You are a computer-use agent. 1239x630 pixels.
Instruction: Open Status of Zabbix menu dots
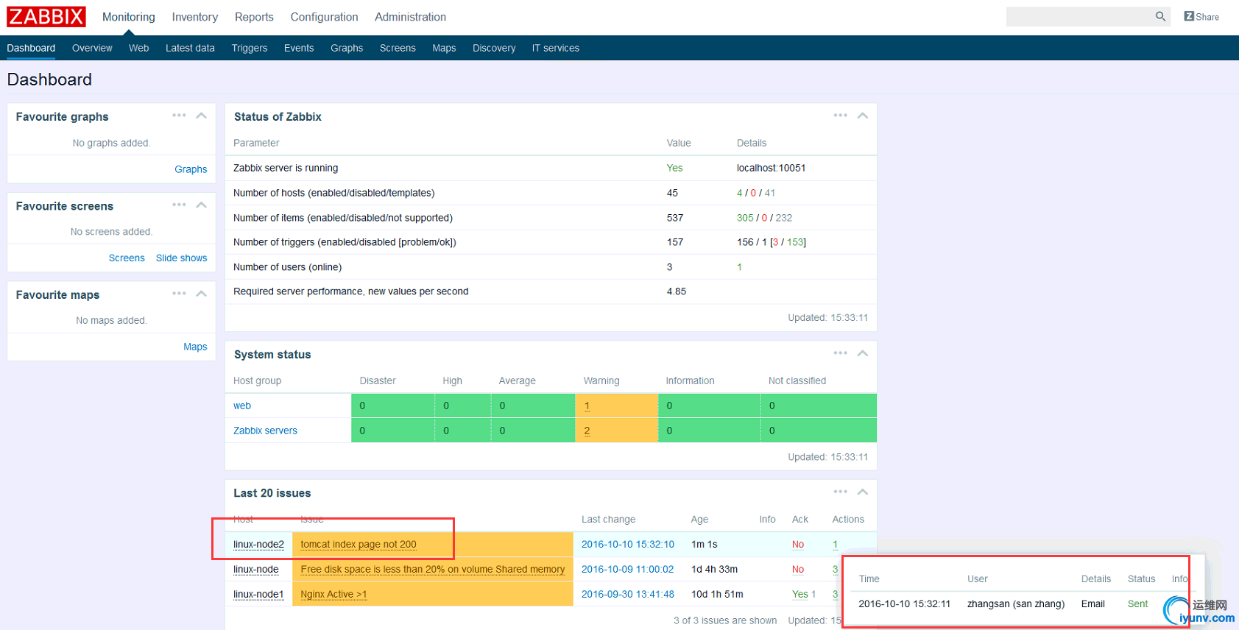point(840,116)
